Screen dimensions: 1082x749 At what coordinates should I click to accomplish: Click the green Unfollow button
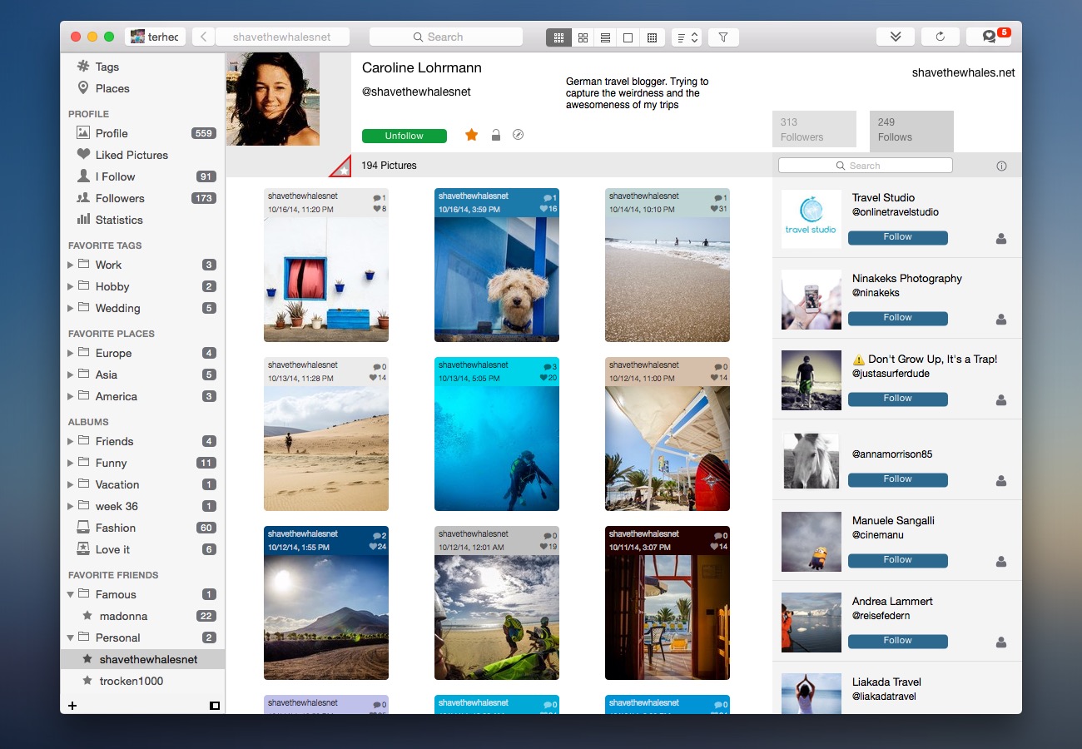pos(405,136)
